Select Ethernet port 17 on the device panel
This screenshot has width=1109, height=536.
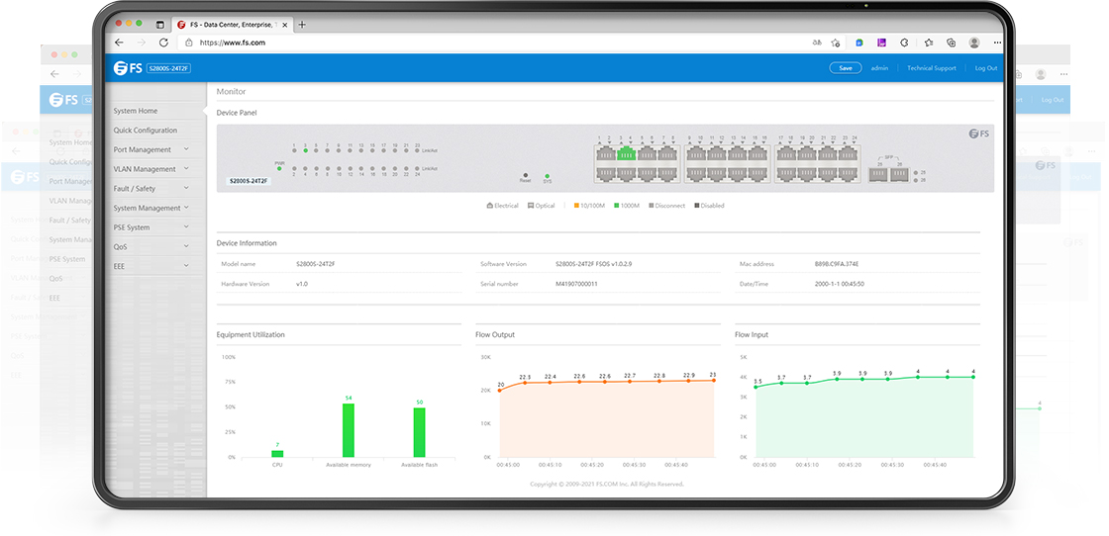tap(786, 154)
